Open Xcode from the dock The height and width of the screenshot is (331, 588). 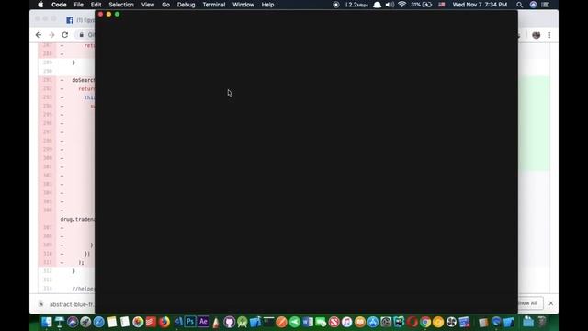[x=255, y=322]
